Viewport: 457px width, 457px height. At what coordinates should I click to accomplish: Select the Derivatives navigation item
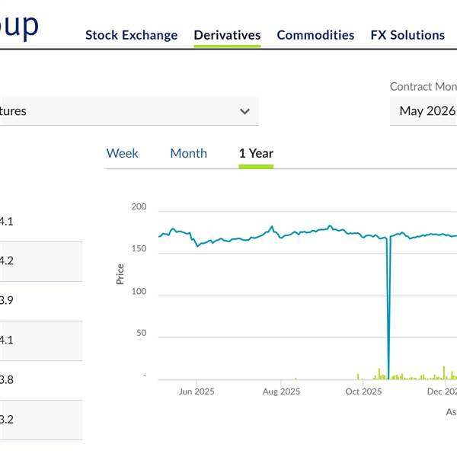click(x=227, y=35)
